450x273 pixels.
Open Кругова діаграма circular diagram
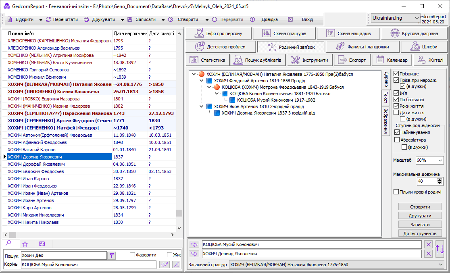coord(414,33)
